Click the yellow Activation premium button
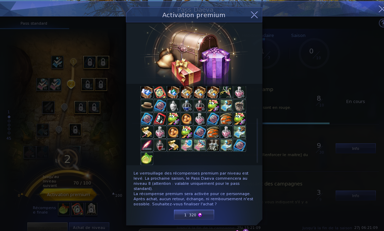 click(68, 194)
